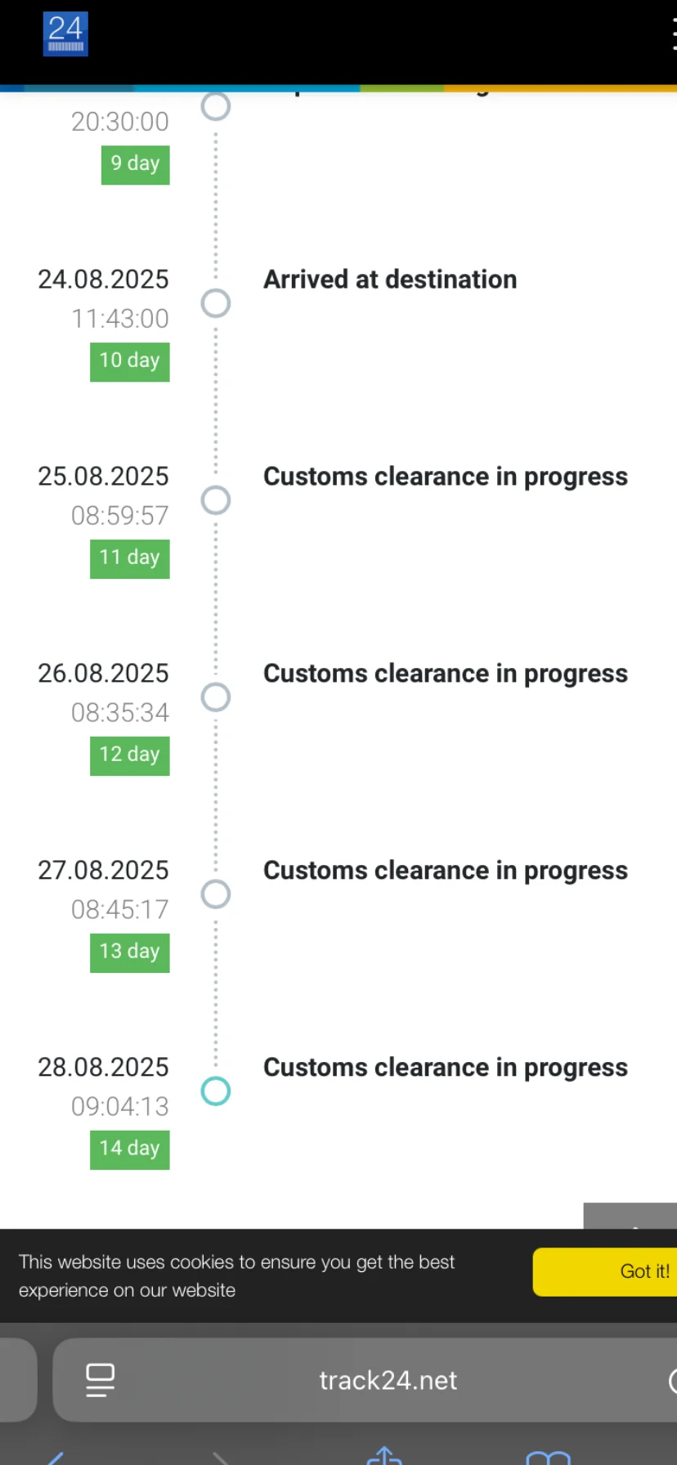Click the 10 day green badge
677x1465 pixels.
coord(130,361)
